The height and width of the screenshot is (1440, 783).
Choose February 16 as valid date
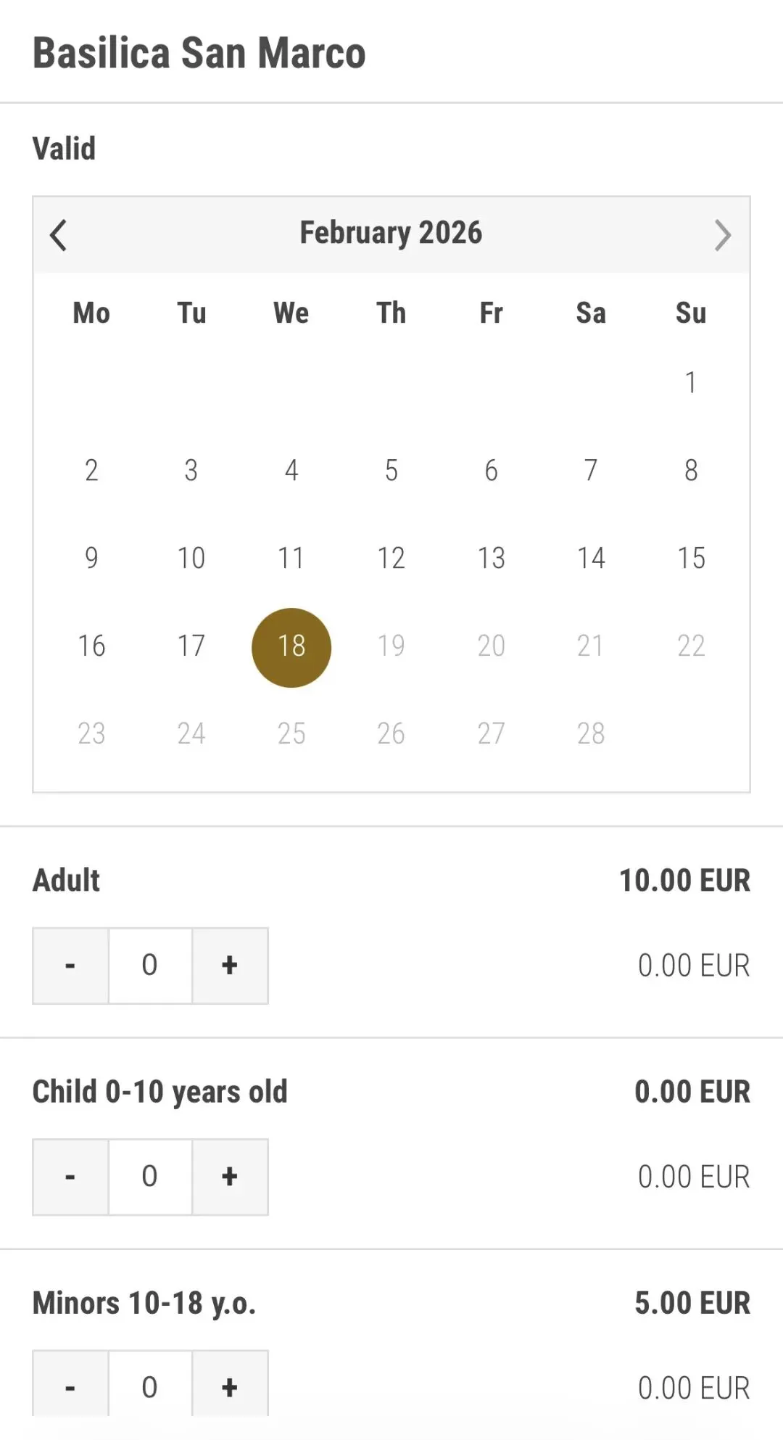pos(91,646)
